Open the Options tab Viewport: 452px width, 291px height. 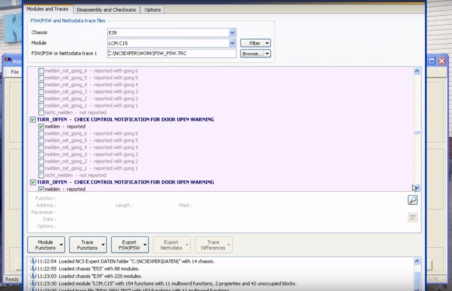pyautogui.click(x=153, y=9)
